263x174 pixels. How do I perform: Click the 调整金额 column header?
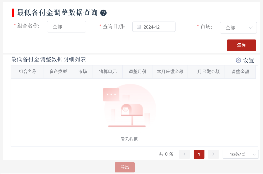pos(240,72)
